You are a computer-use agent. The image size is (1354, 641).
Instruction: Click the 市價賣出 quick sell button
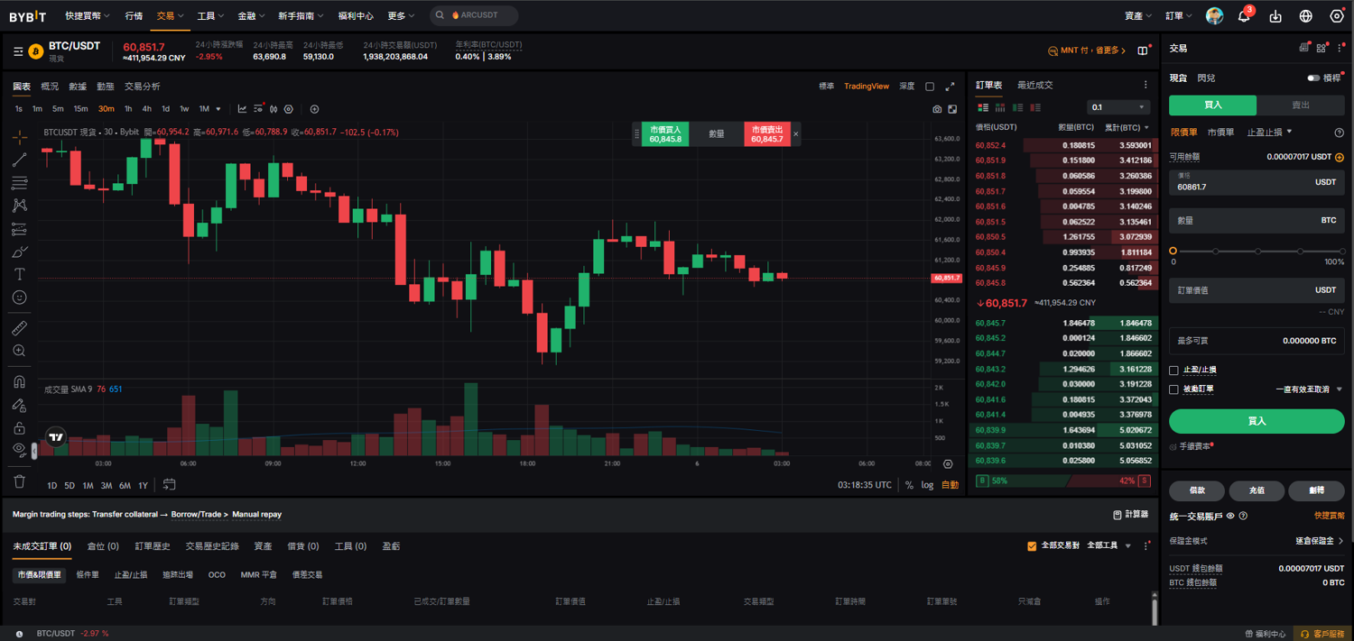tap(767, 134)
